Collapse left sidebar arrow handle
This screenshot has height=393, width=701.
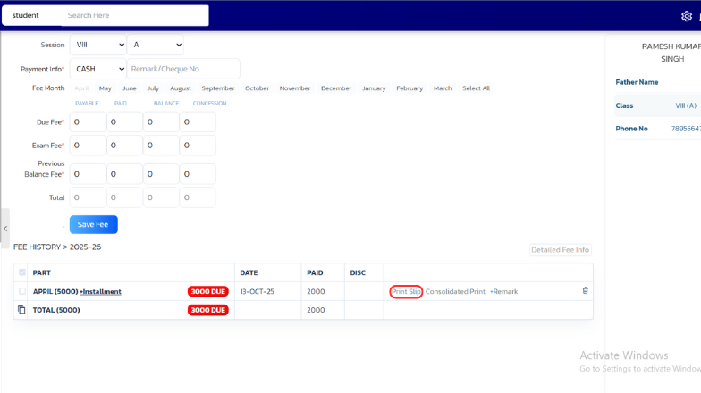[4, 229]
